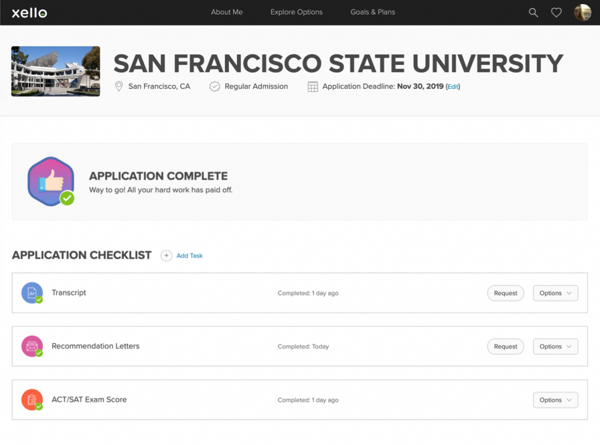Click the Application Complete thumbs-up badge
The width and height of the screenshot is (600, 445).
(50, 180)
